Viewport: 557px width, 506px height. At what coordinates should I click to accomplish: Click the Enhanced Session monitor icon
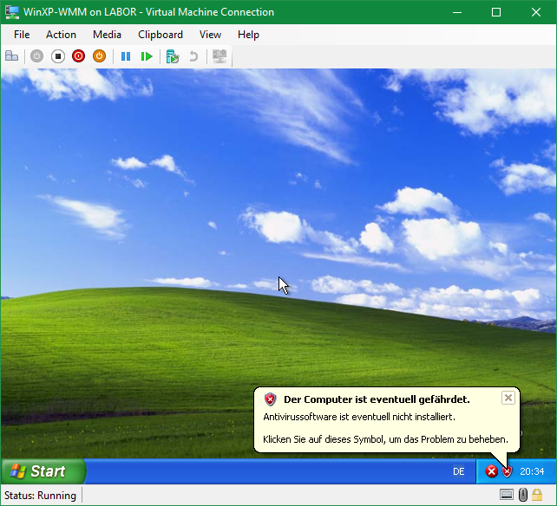(220, 56)
